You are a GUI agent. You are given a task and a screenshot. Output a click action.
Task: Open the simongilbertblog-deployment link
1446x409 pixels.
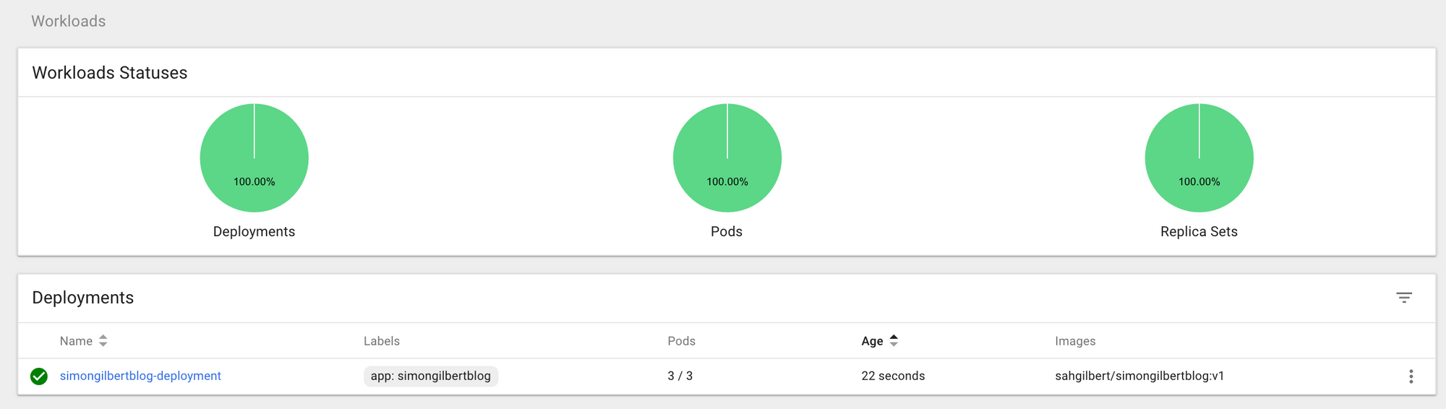(140, 376)
